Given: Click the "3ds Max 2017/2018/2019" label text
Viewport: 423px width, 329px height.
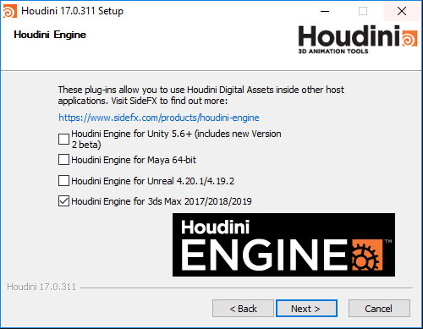Looking at the screenshot, I should tap(200, 201).
